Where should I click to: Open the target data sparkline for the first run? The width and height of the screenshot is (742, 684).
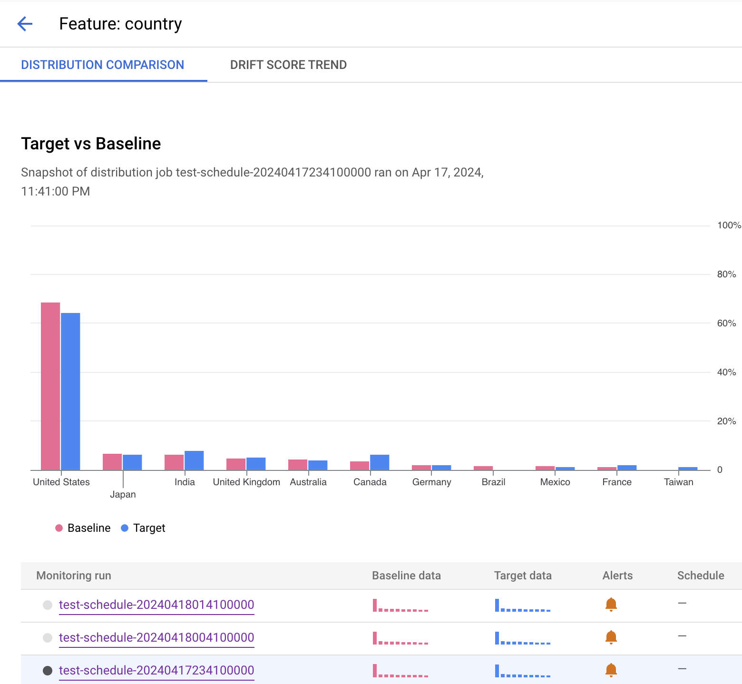point(522,606)
